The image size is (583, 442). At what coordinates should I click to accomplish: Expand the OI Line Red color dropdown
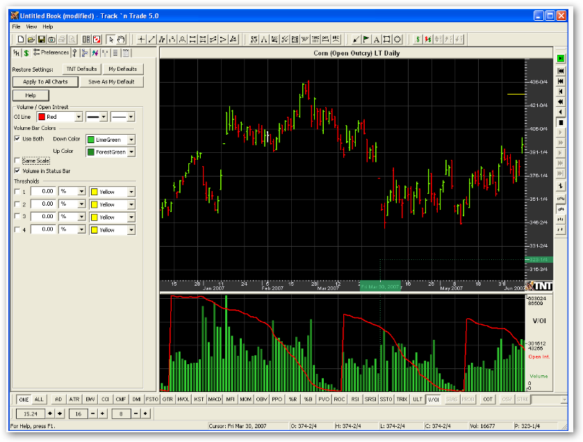tap(78, 117)
